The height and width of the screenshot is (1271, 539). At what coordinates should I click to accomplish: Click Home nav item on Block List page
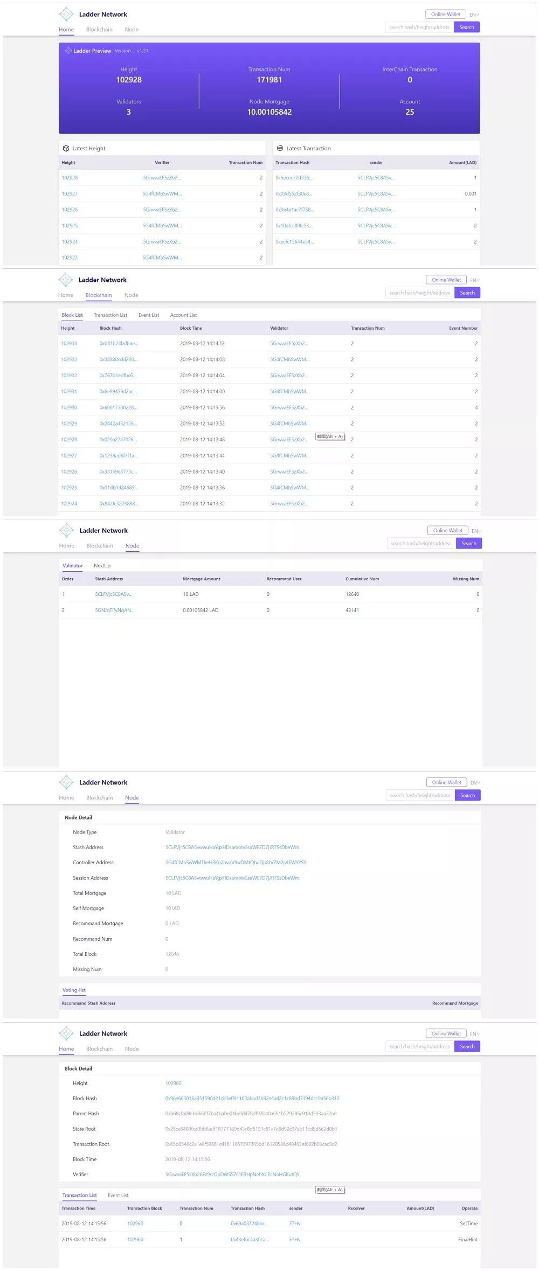(66, 295)
